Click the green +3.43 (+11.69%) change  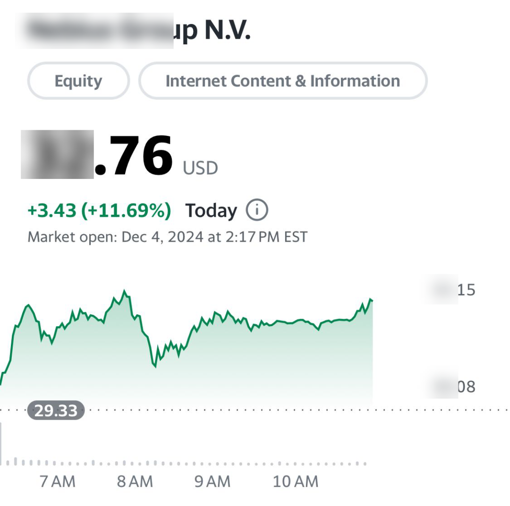pyautogui.click(x=99, y=211)
